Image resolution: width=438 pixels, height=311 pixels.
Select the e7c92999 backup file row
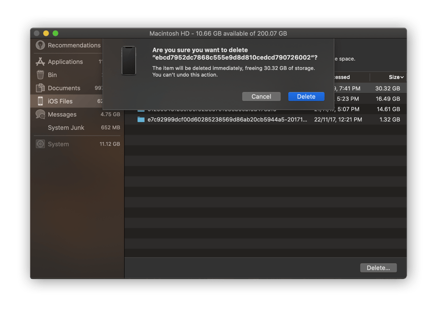[246, 119]
